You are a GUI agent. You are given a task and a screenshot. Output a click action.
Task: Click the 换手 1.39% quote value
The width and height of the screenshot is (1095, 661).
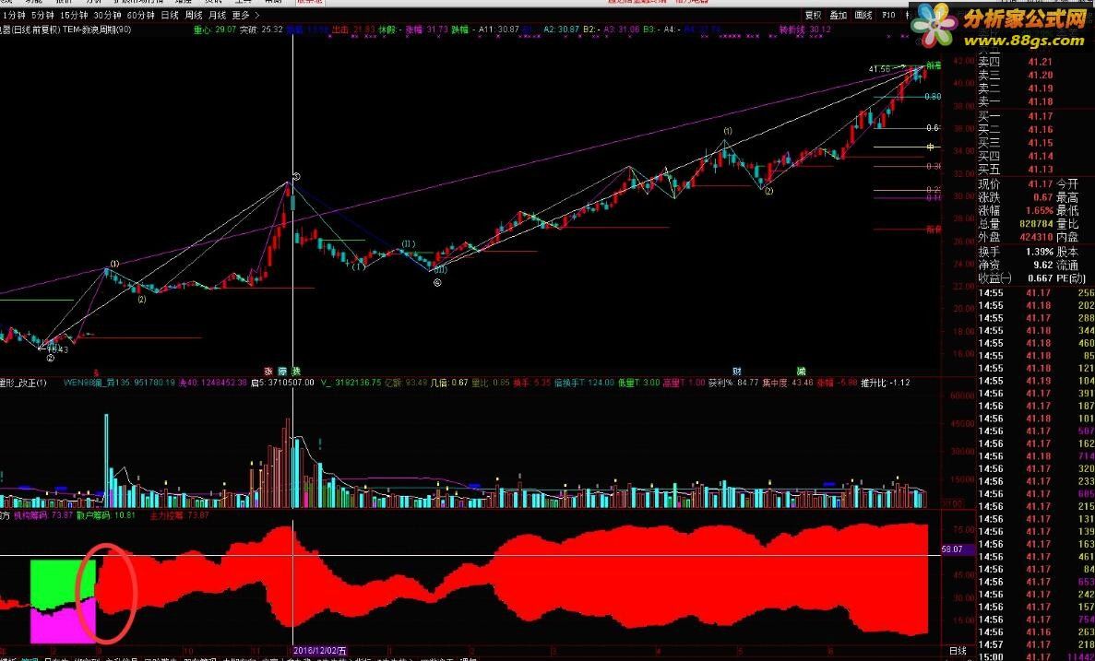click(x=1040, y=252)
